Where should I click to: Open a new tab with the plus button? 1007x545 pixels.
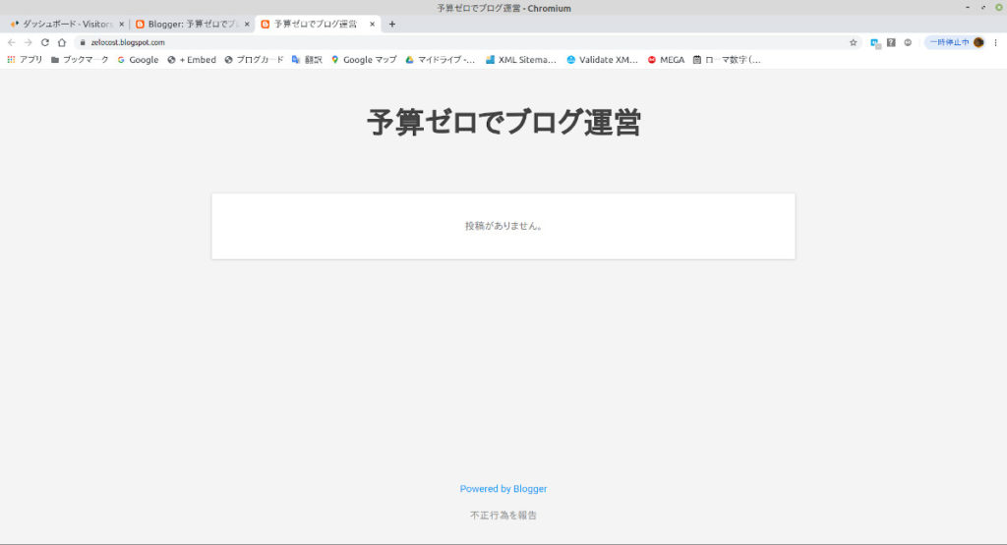pyautogui.click(x=391, y=25)
